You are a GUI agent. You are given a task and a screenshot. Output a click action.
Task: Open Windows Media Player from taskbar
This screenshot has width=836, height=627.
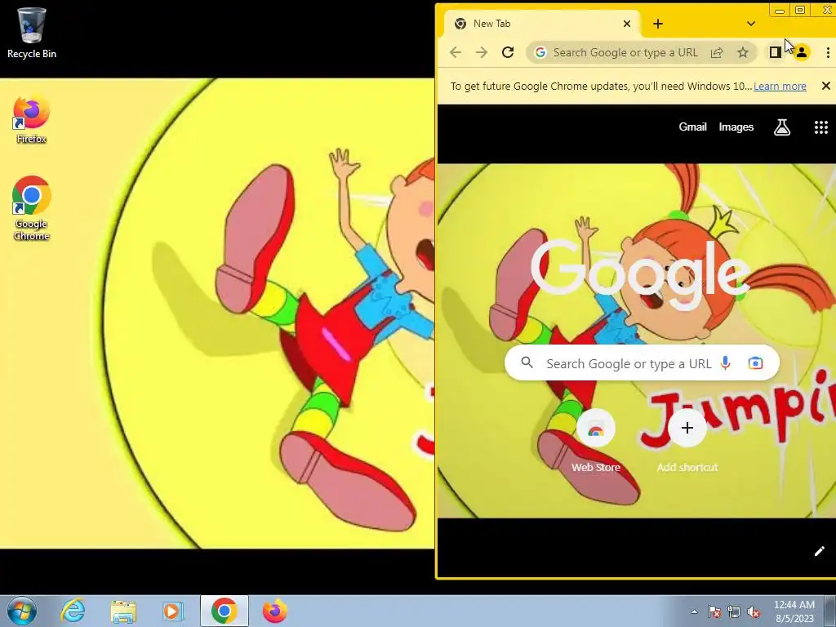point(173,611)
